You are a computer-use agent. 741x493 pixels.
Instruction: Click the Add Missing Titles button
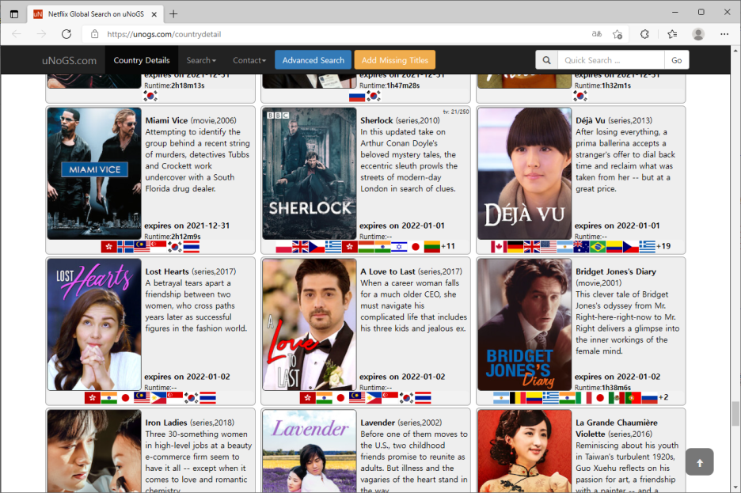(394, 60)
